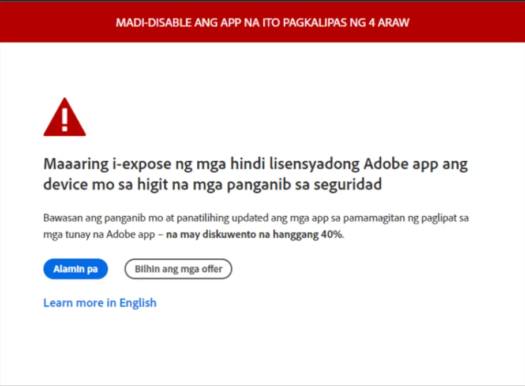Click paragraph beginning Bawasan ang panganib mo
Image resolution: width=525 pixels, height=386 pixels.
[256, 226]
